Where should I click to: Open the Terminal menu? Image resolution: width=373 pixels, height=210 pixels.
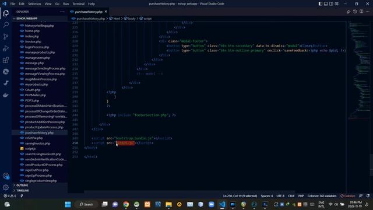coord(78,4)
